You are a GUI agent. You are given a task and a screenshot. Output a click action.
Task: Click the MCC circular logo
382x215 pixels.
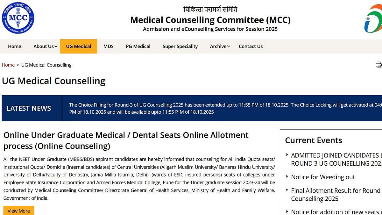click(18, 18)
